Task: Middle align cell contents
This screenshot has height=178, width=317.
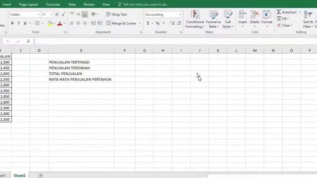Action: [78, 14]
